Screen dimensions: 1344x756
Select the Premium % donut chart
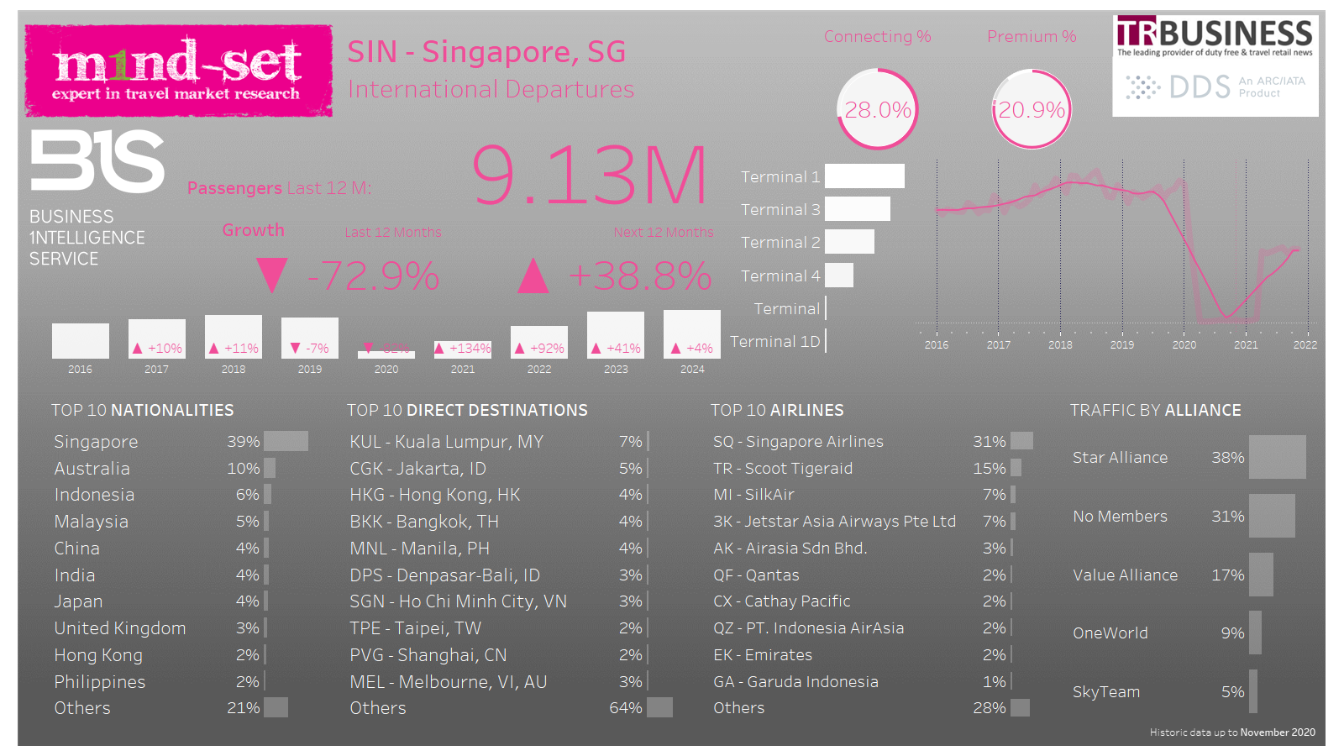coord(1031,109)
